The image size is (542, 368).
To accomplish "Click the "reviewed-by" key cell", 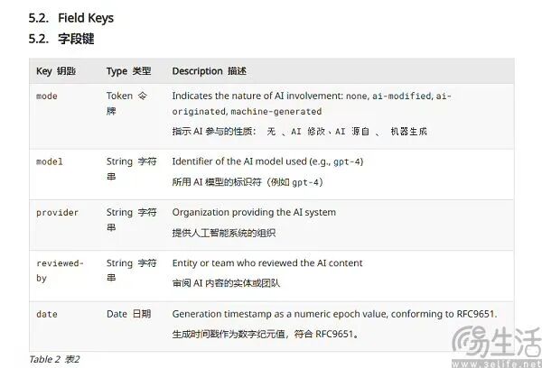I will tap(60, 271).
